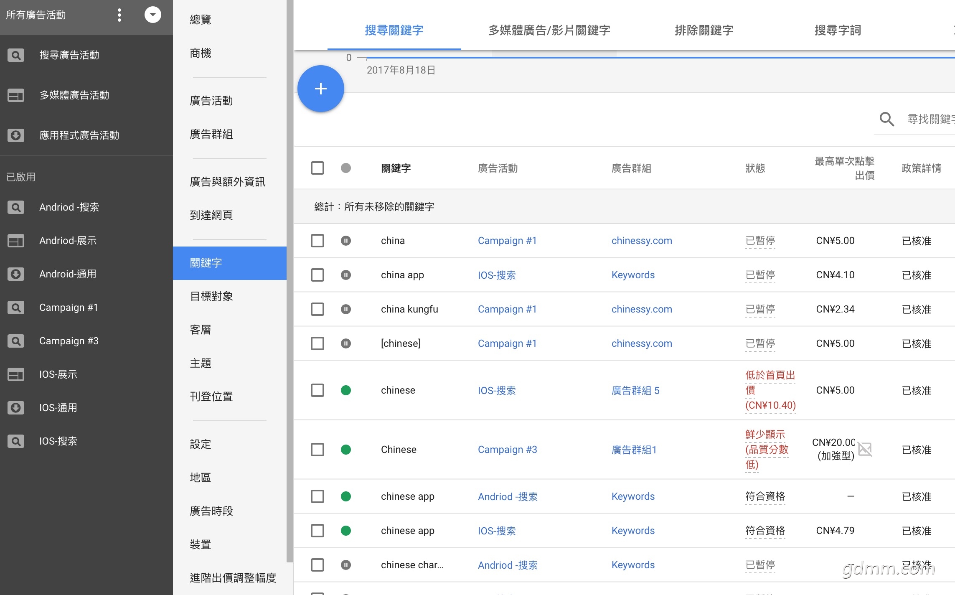
Task: Click the display icon beside 多媒體廣告活動
Action: pyautogui.click(x=16, y=95)
